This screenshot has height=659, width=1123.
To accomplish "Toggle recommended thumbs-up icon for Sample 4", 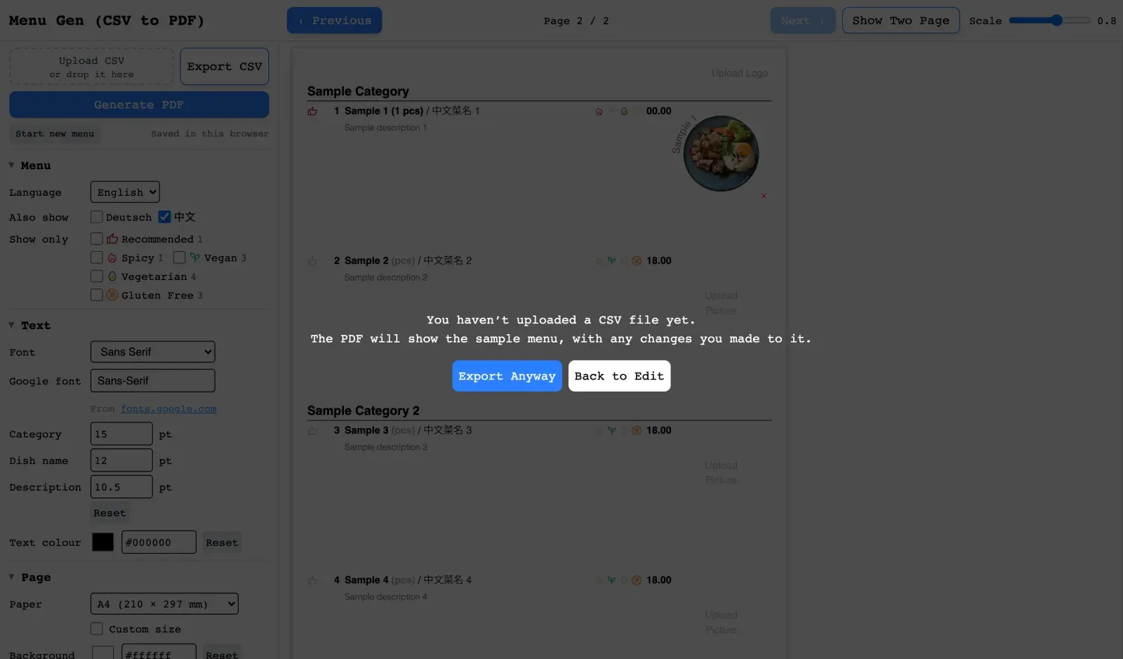I will [312, 580].
